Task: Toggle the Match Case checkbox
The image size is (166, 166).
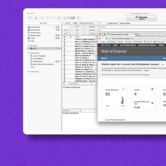Action: [107, 23]
